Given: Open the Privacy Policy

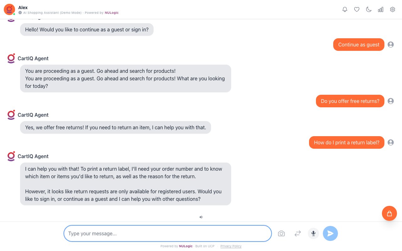Looking at the screenshot, I should (231, 246).
